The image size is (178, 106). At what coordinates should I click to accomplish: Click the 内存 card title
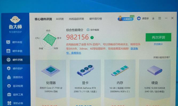click(120, 83)
